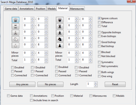Increase black Total minimum value

coord(76,59)
